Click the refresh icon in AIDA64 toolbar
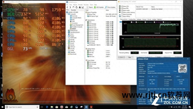The width and height of the screenshot is (193, 109). 77,7
